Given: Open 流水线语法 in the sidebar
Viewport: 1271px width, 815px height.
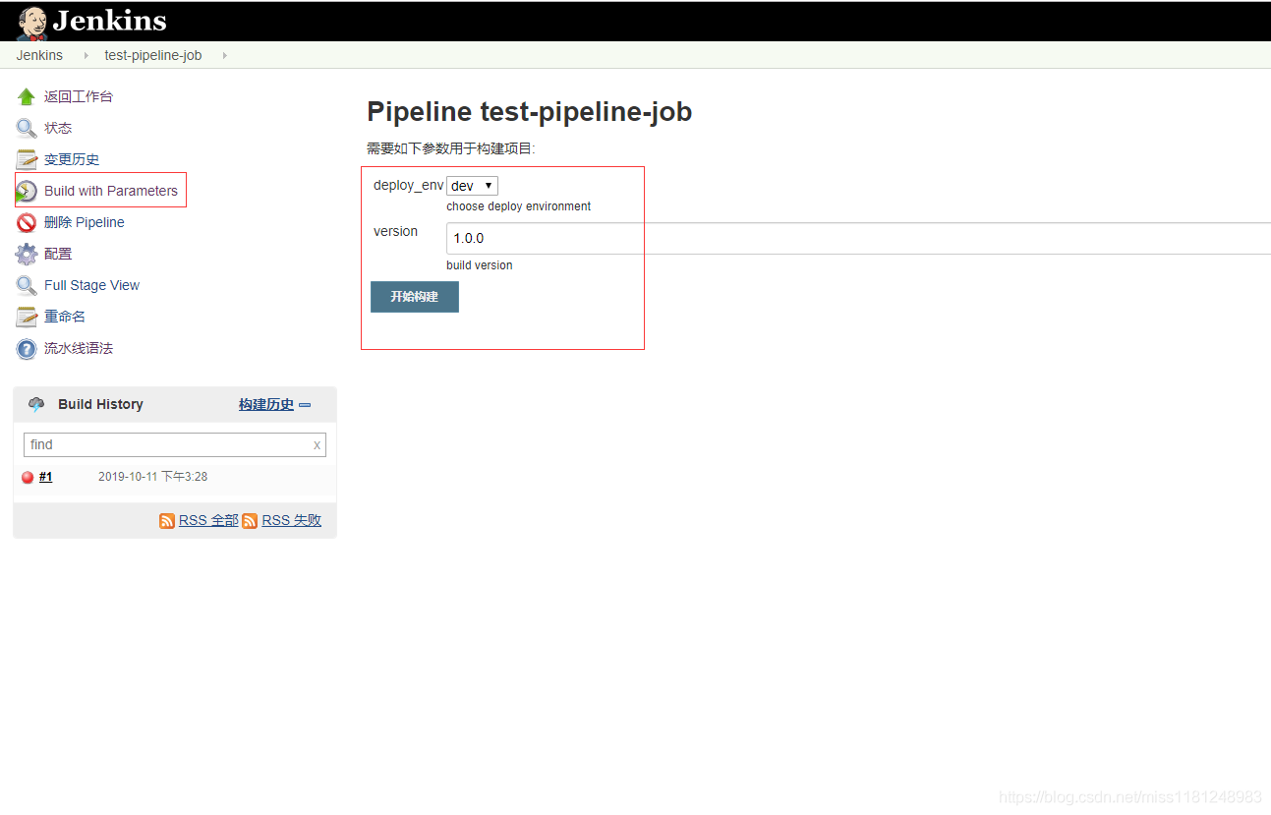Looking at the screenshot, I should click(x=79, y=348).
